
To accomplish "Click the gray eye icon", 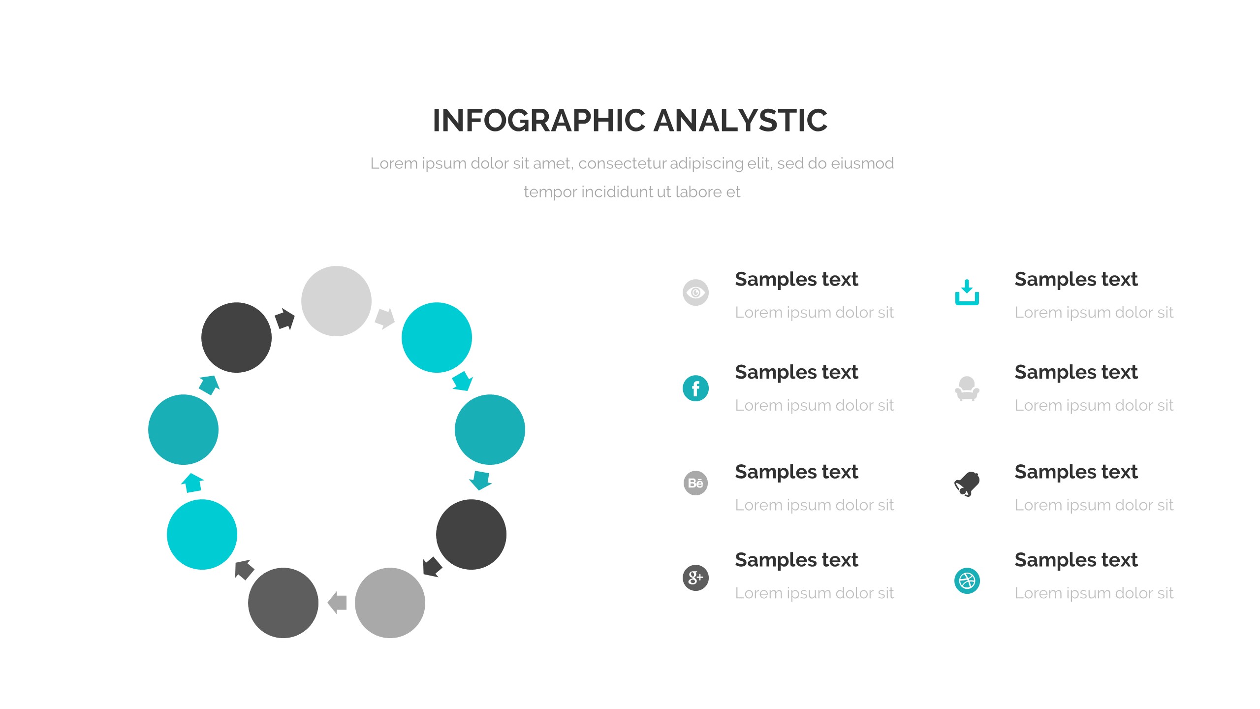I will point(695,292).
